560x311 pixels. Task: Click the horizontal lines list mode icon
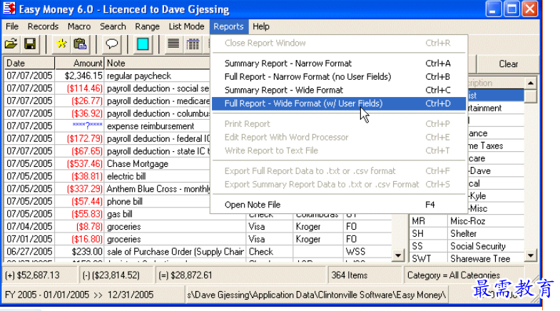pos(173,44)
